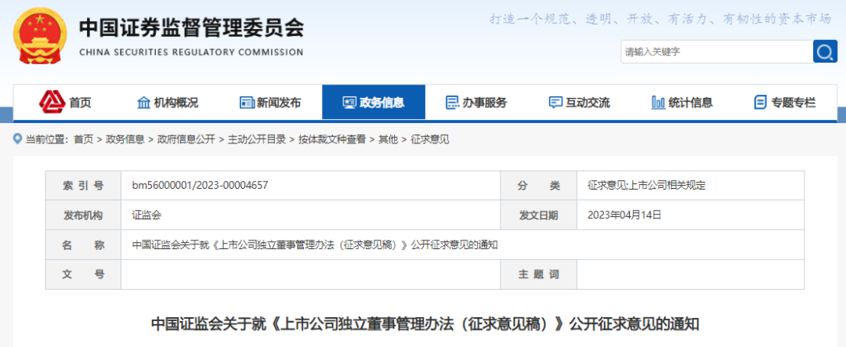Go to 政府信息公开 in breadcrumb
The width and height of the screenshot is (846, 347).
coord(186,139)
